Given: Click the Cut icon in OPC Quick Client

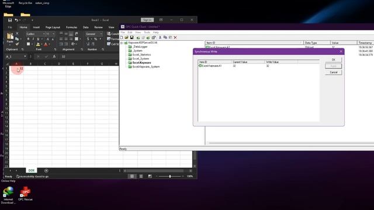Looking at the screenshot, I should point(160,37).
